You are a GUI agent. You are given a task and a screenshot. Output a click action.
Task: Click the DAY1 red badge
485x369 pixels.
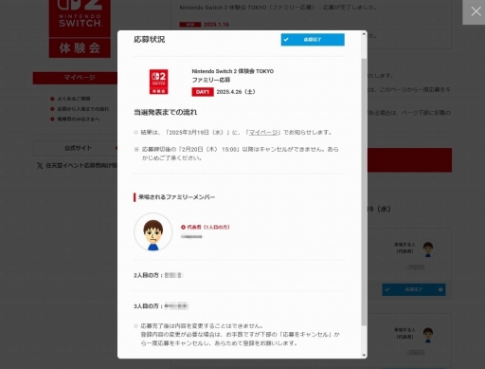point(203,92)
